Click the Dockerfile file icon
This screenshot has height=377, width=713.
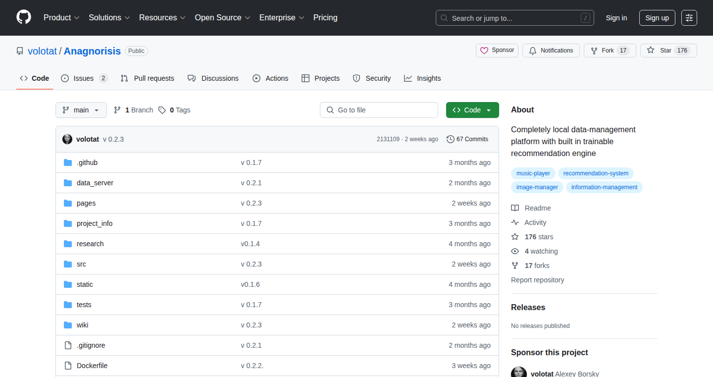point(68,366)
